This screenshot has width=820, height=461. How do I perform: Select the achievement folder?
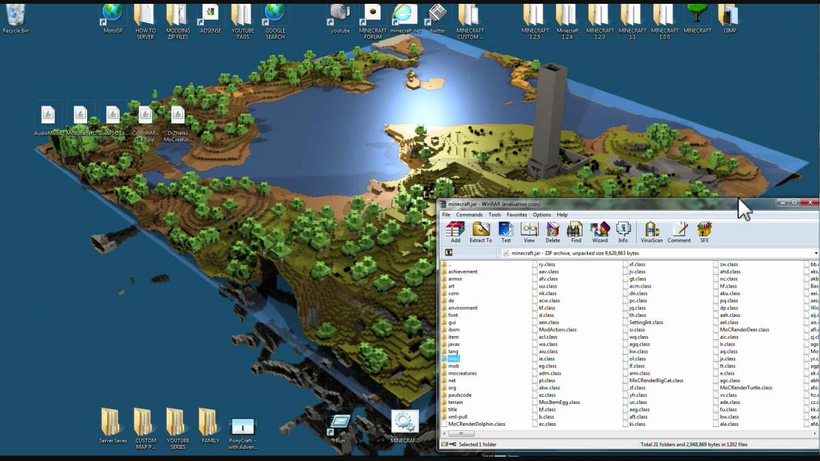[x=459, y=271]
